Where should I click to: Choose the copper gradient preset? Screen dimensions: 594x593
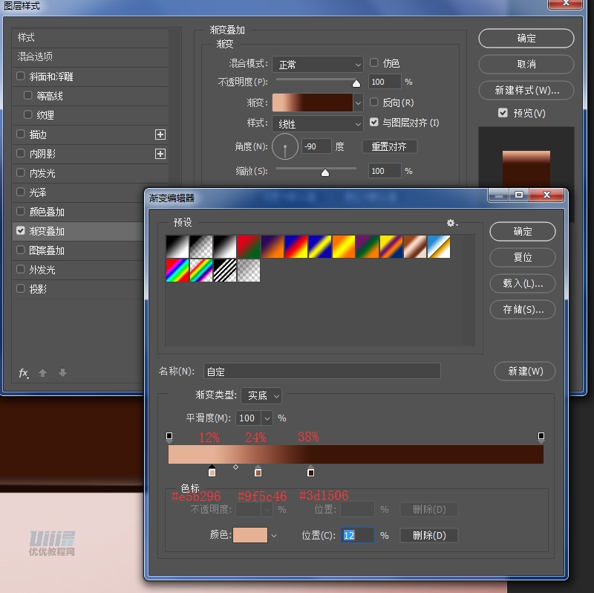414,247
